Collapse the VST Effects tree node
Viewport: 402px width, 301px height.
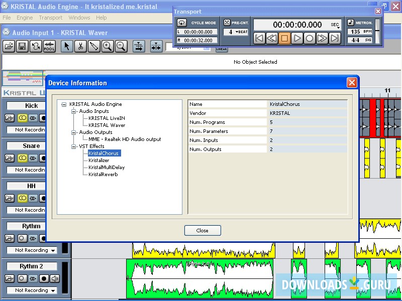point(74,146)
